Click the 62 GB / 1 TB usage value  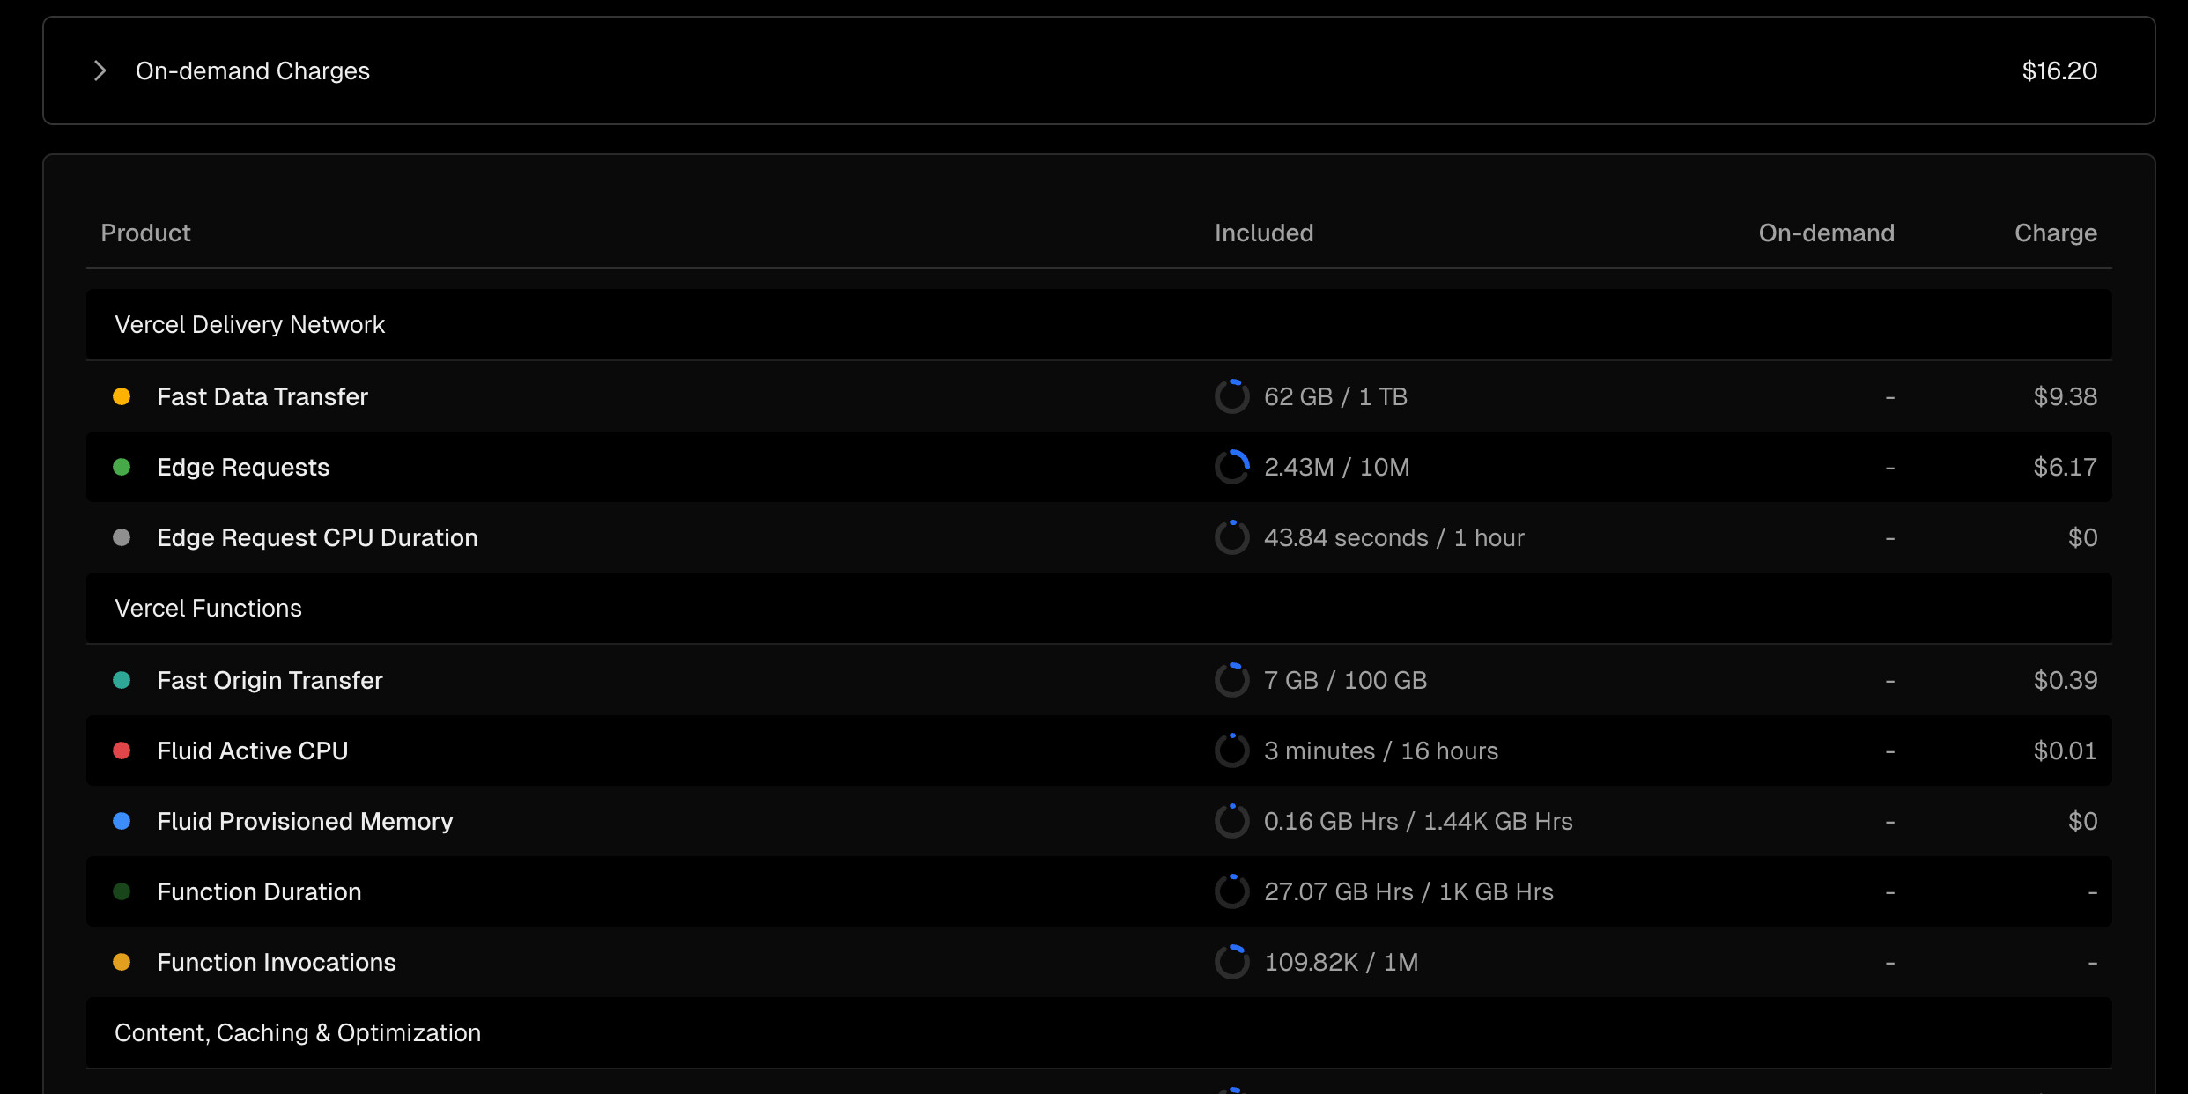1335,396
